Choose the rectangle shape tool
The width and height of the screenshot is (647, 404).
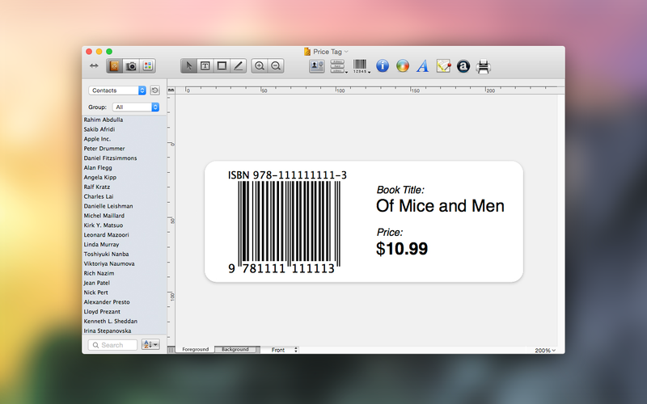pos(222,66)
